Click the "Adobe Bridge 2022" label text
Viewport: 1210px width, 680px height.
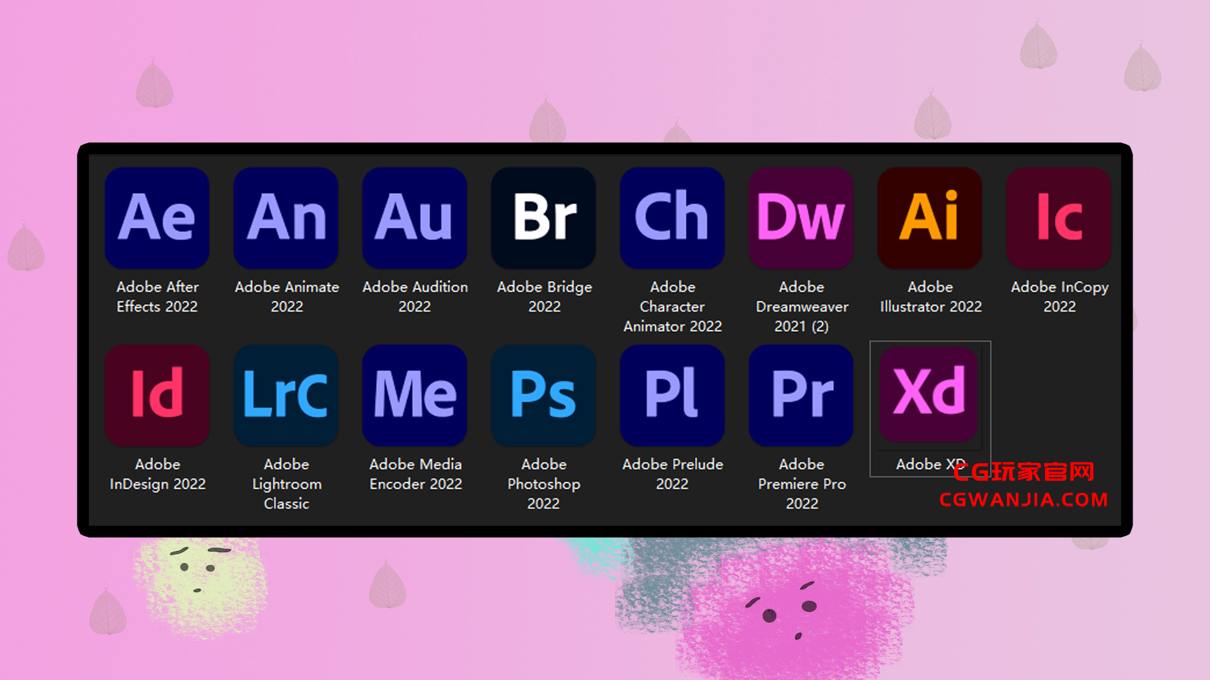pyautogui.click(x=544, y=297)
